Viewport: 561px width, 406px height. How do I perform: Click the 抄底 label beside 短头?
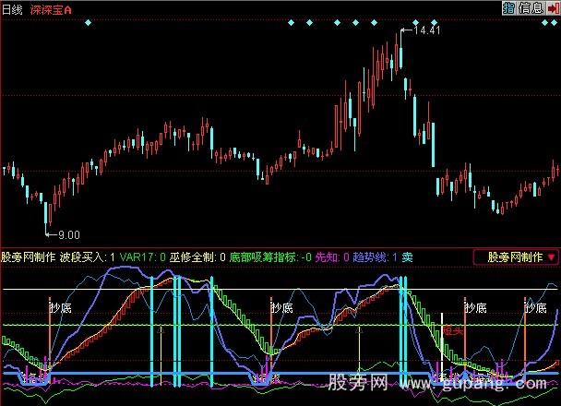click(x=476, y=307)
